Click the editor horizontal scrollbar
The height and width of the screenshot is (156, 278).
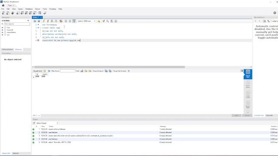pos(109,67)
